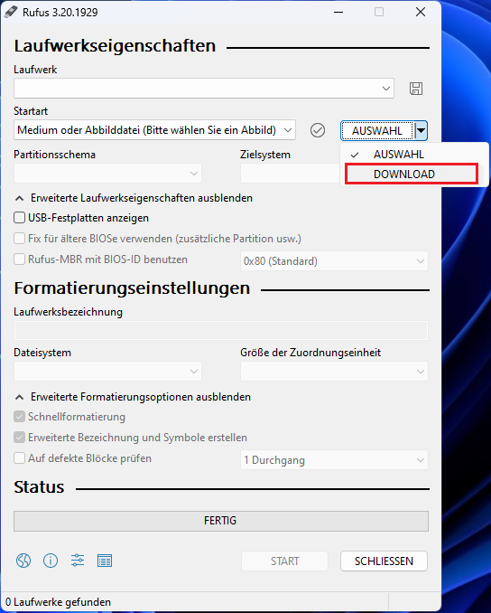491x613 pixels.
Task: Click the save drive image disk icon
Action: pyautogui.click(x=416, y=89)
